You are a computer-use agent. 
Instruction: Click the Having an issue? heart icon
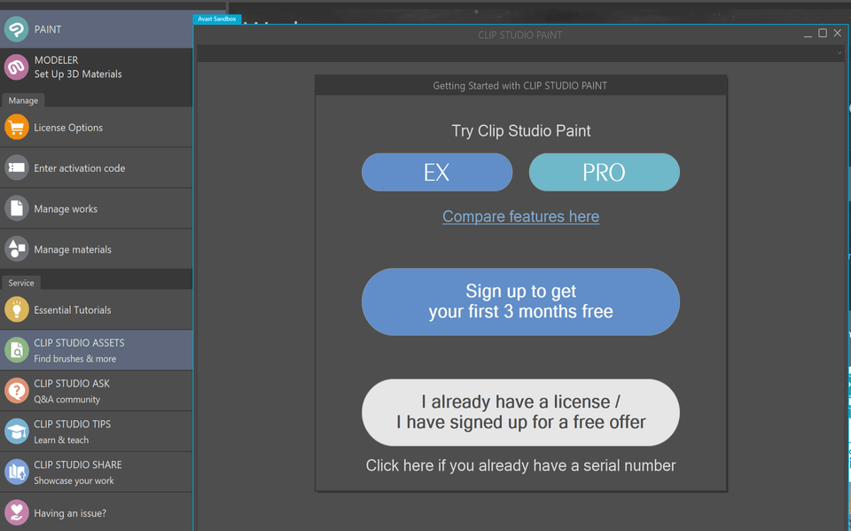[16, 511]
